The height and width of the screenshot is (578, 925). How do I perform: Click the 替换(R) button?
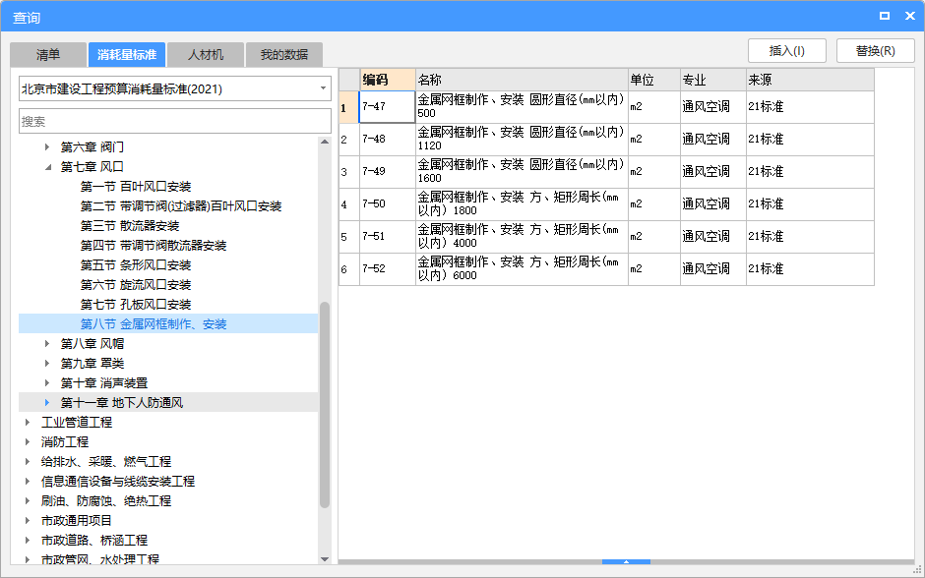tap(876, 51)
